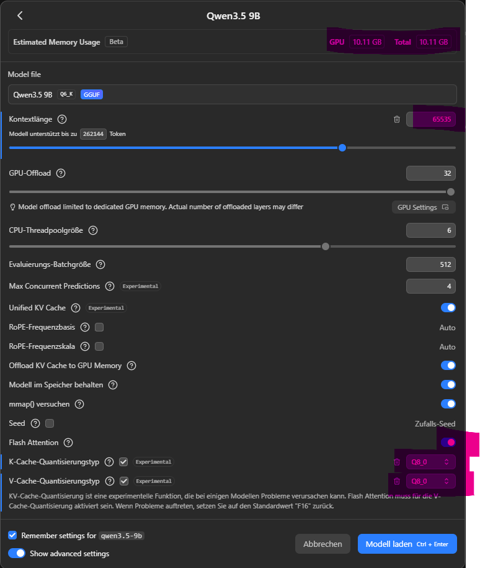This screenshot has height=568, width=480.
Task: Toggle Modell im Speicher behalten switch
Action: tap(448, 384)
